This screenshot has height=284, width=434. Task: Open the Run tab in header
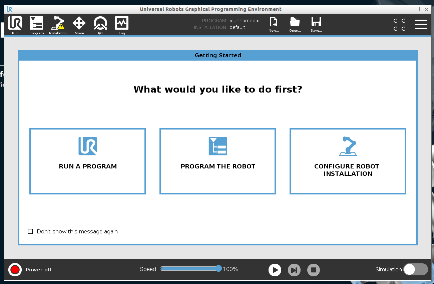pyautogui.click(x=15, y=25)
